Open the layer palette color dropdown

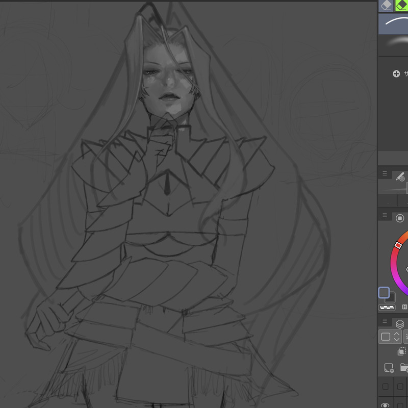tap(390, 337)
